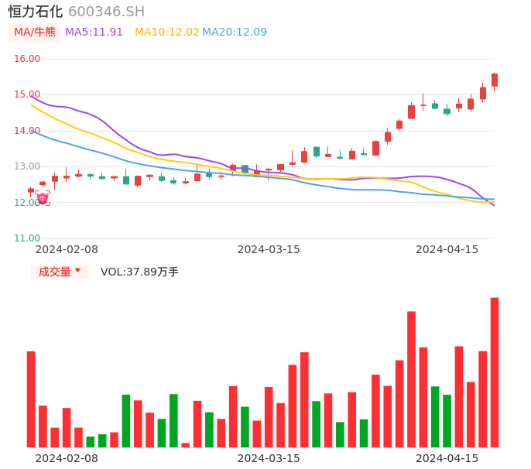
Task: Click the 2024-03-15 date under price chart
Action: click(269, 250)
